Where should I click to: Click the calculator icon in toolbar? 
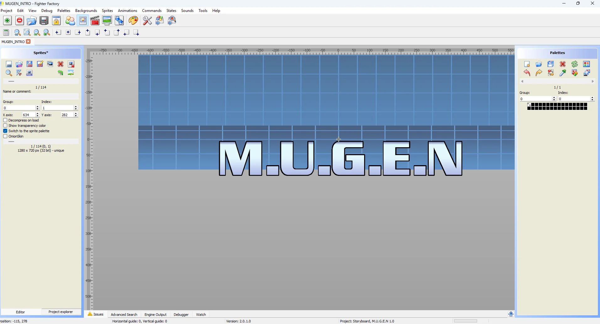(6, 33)
